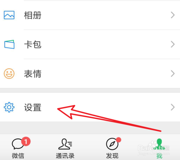Tap the blue Album picture icon
180x160 pixels.
[9, 15]
